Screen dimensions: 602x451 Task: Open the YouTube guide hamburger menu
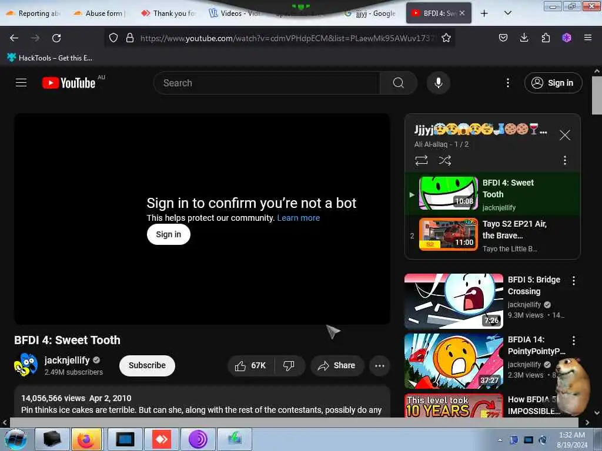(x=21, y=82)
